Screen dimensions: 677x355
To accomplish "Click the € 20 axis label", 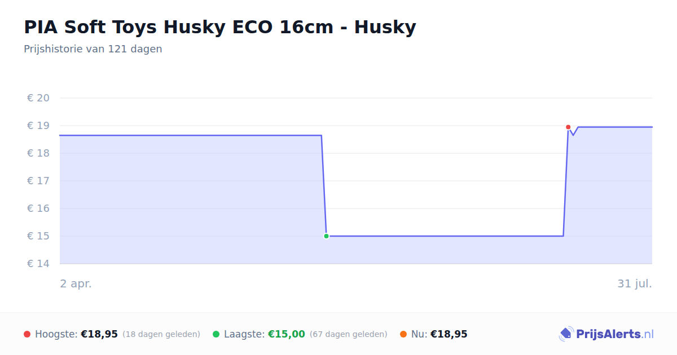I will [x=38, y=98].
